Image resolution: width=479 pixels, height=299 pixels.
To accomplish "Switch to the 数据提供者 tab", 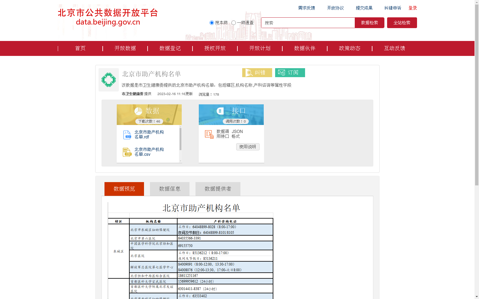I will [x=218, y=189].
